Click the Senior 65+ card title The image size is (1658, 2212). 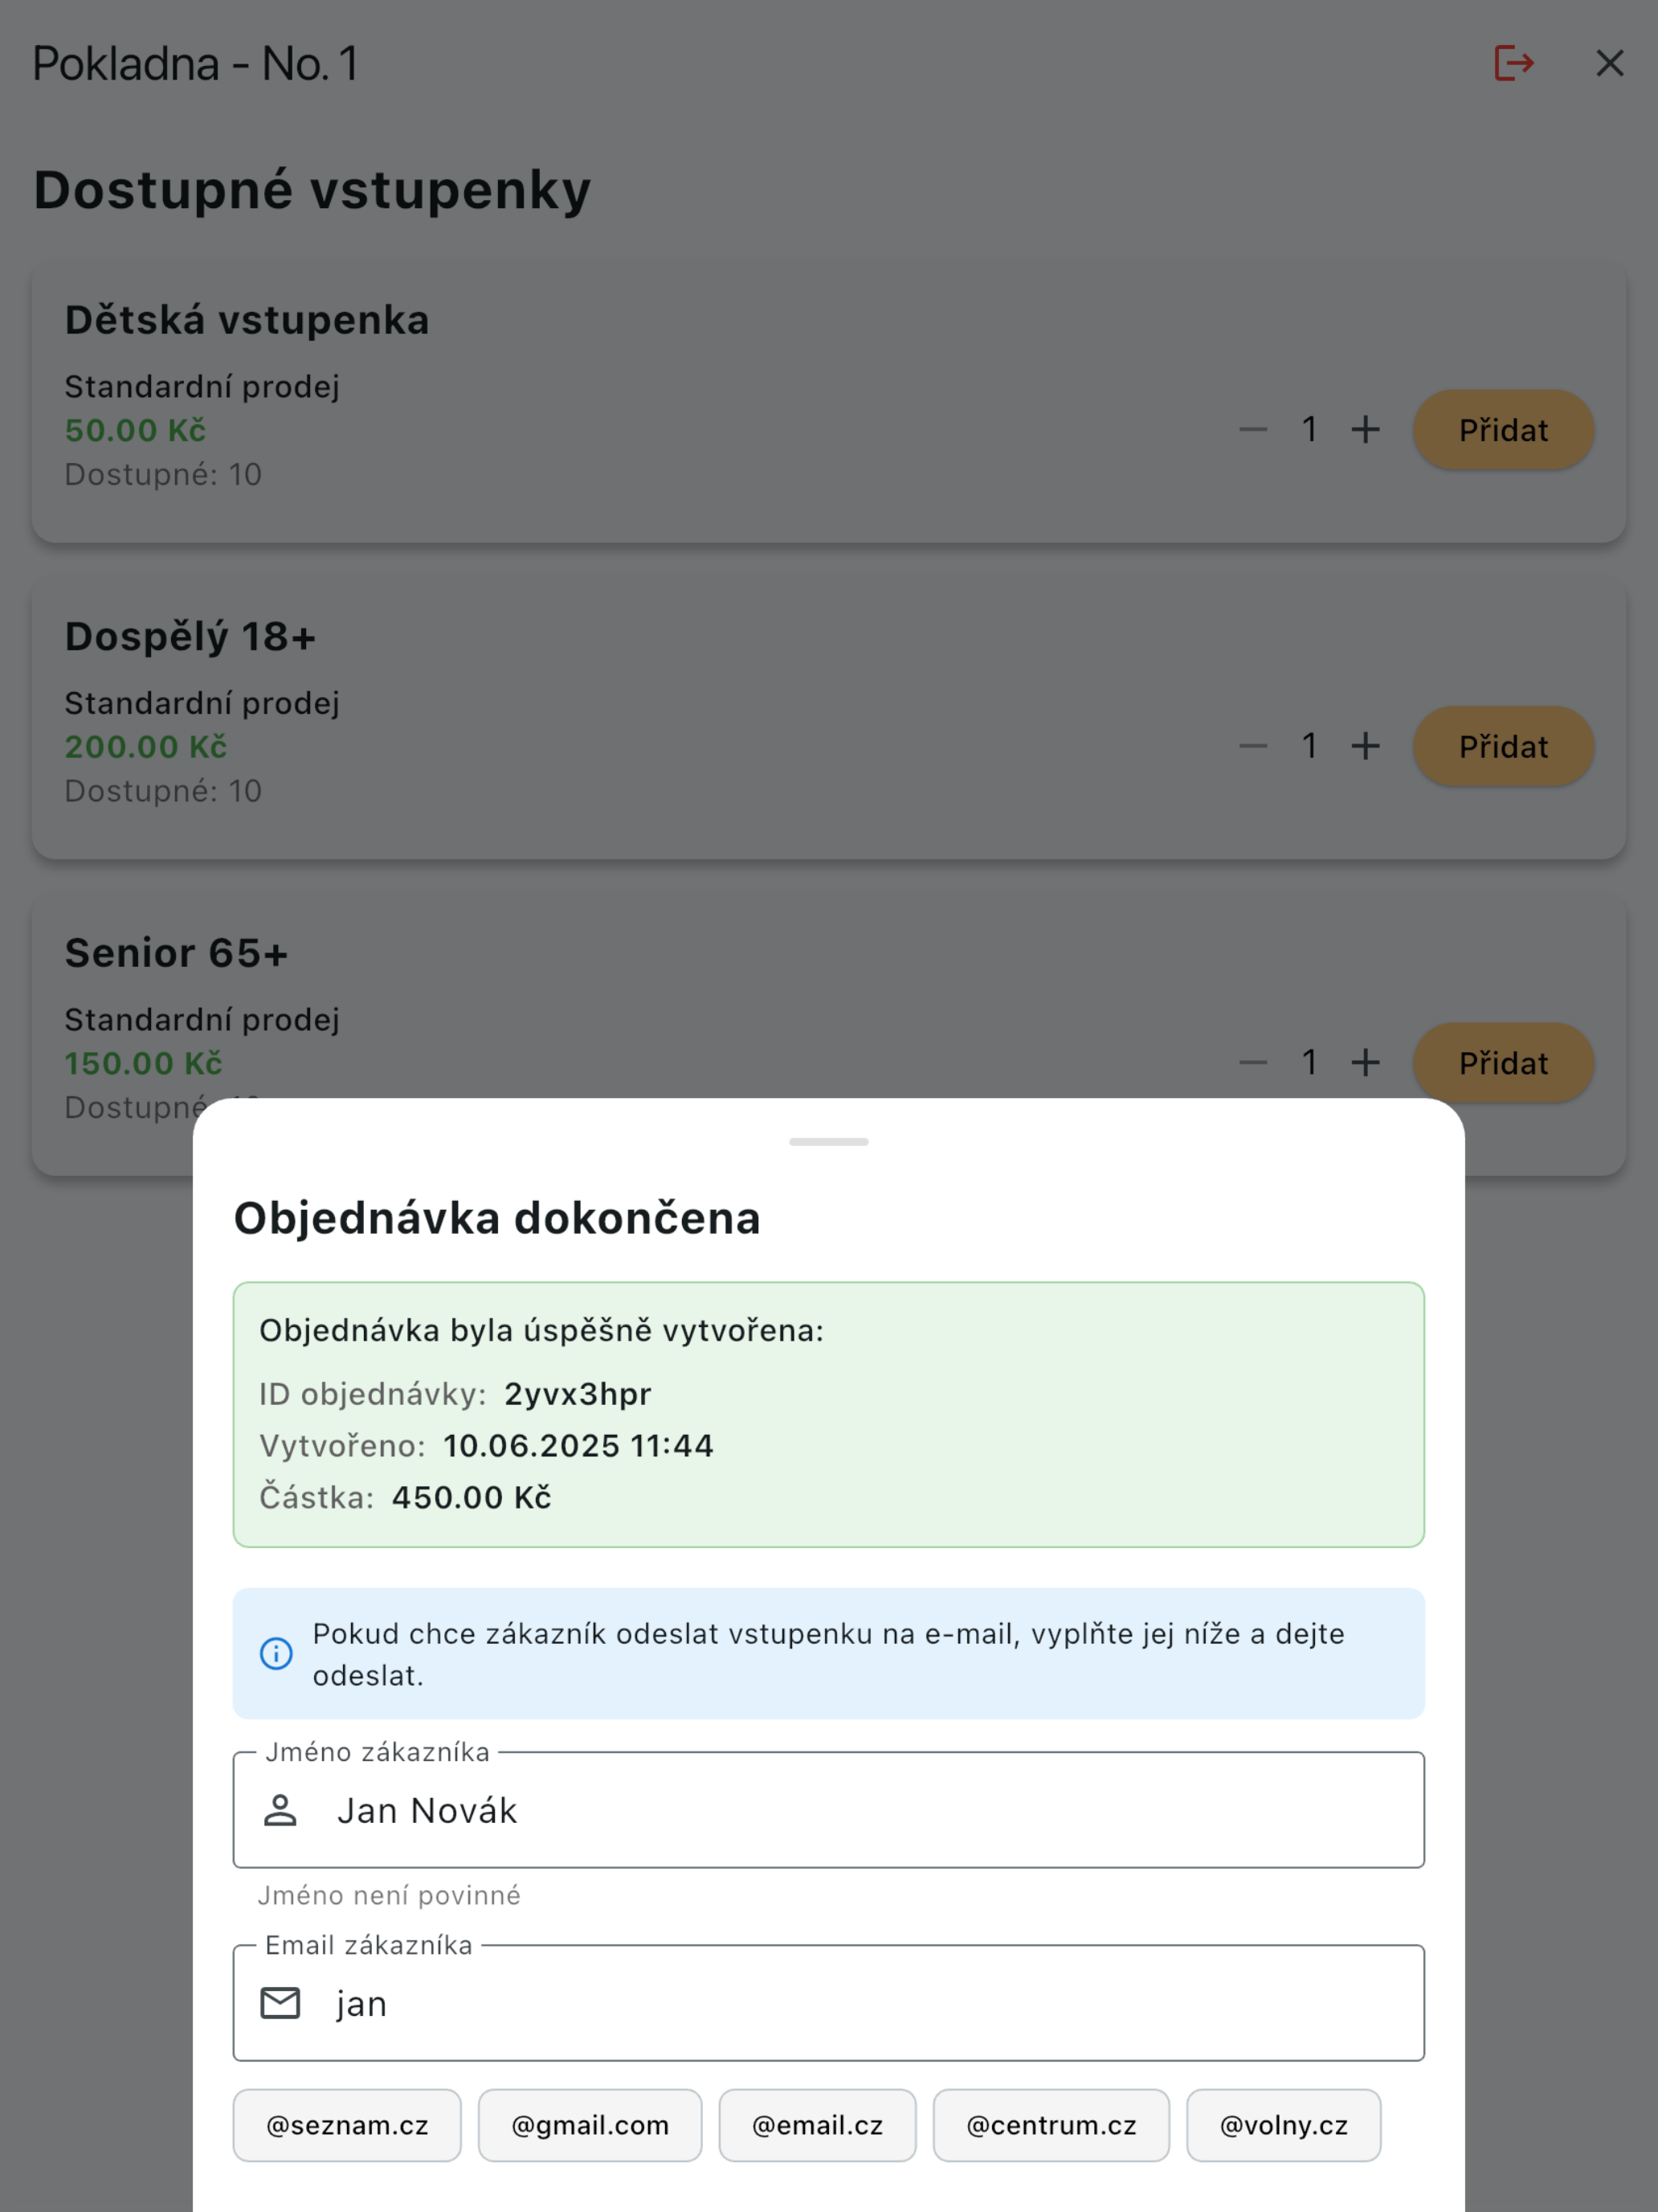pyautogui.click(x=176, y=952)
